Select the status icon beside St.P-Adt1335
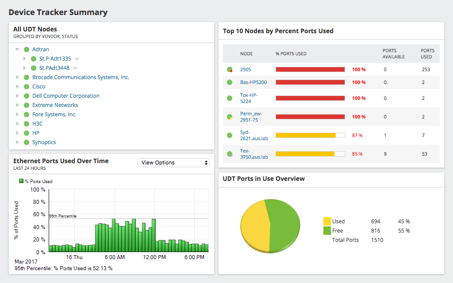The image size is (453, 283). [33, 58]
